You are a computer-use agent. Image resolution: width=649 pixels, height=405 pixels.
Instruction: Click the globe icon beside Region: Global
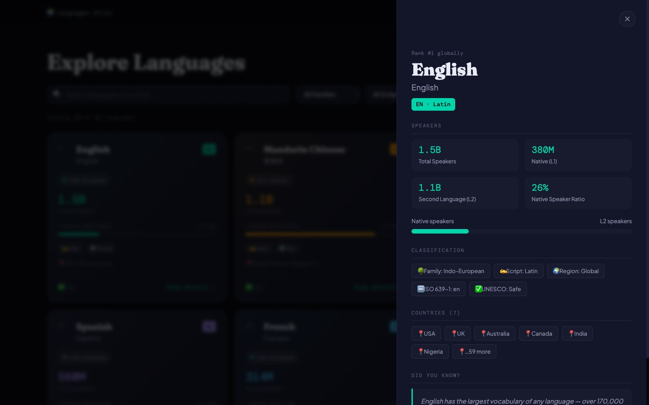pos(556,271)
